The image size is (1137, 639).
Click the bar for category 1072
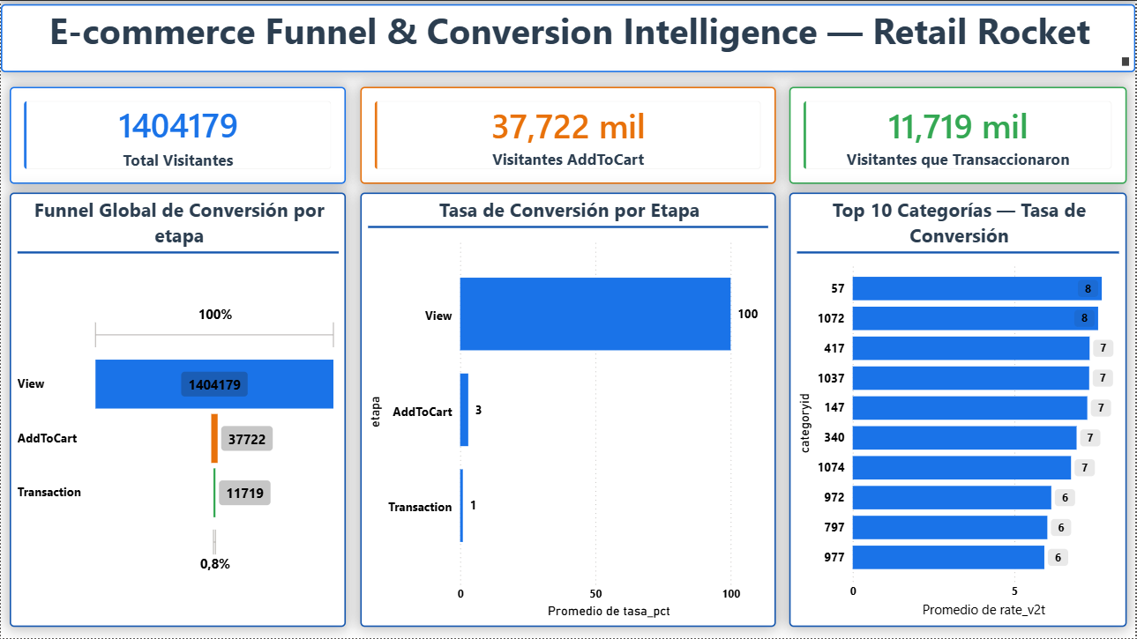(x=975, y=318)
